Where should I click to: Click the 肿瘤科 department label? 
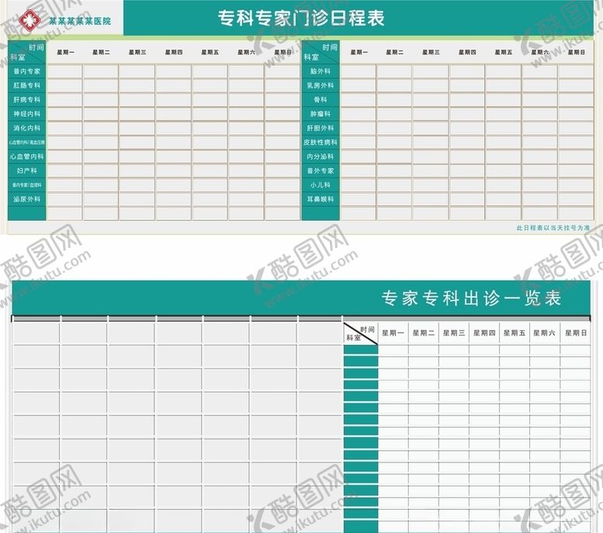click(321, 114)
